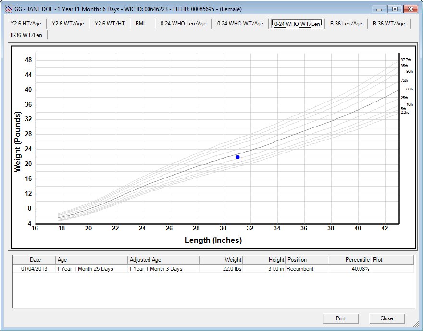The height and width of the screenshot is (331, 423).
Task: Click the 40.08% percentile value
Action: click(x=361, y=269)
